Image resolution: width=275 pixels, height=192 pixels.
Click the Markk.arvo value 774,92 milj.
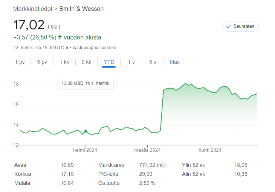[x=153, y=165]
